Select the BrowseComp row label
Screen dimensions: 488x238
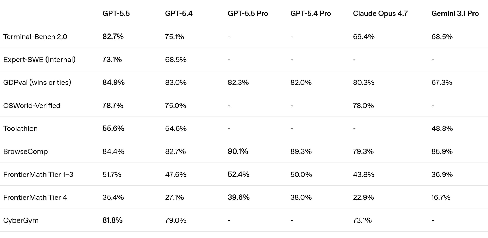(x=25, y=151)
